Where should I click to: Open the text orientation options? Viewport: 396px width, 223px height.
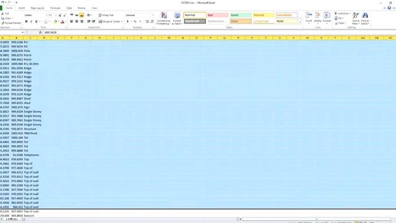tap(89, 15)
